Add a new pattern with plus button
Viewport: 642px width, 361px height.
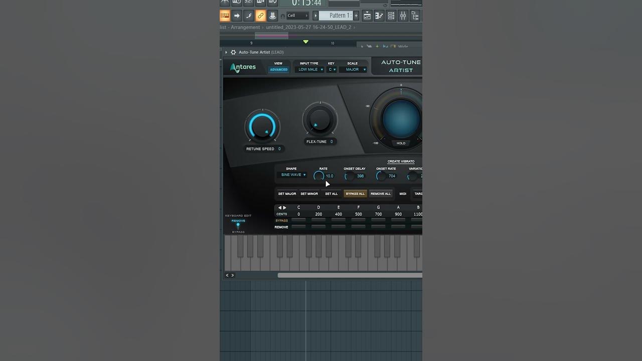356,16
